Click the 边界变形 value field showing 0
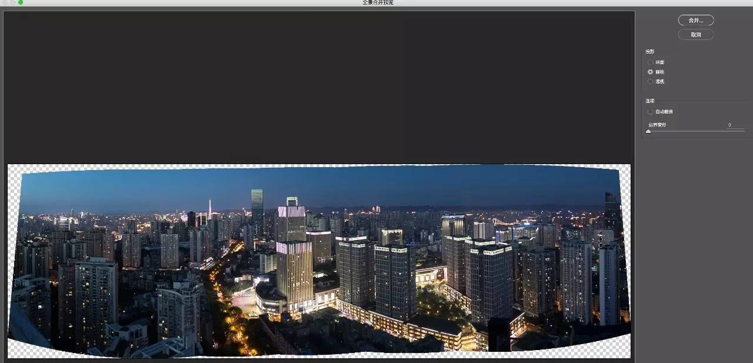 pyautogui.click(x=729, y=125)
